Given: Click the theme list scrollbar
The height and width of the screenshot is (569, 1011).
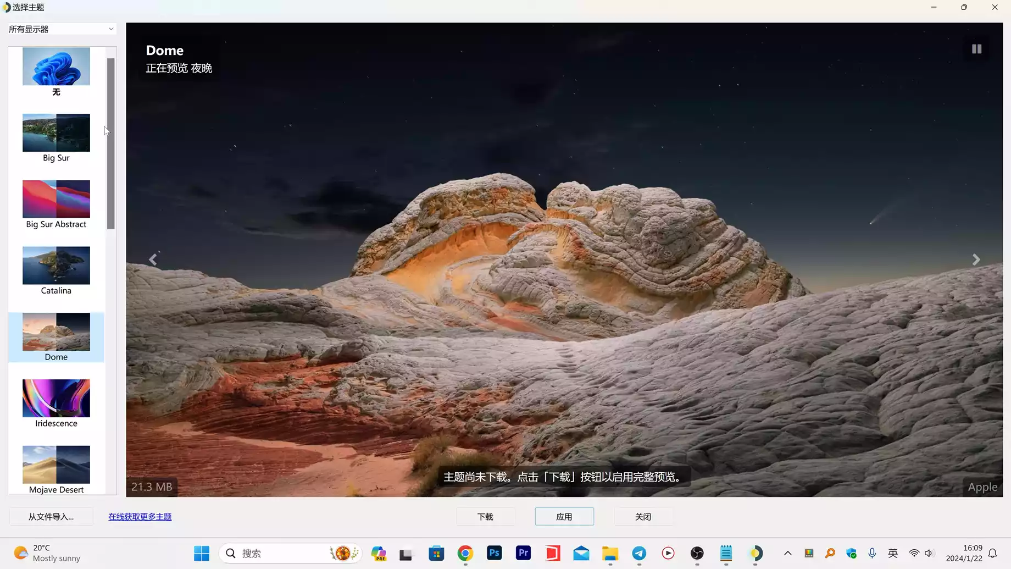Looking at the screenshot, I should [111, 143].
